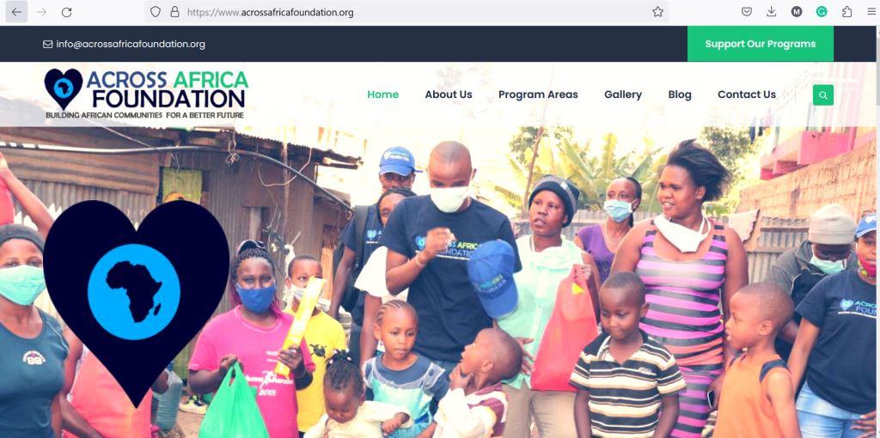880x438 pixels.
Task: Click the browser back arrow button
Action: point(16,12)
